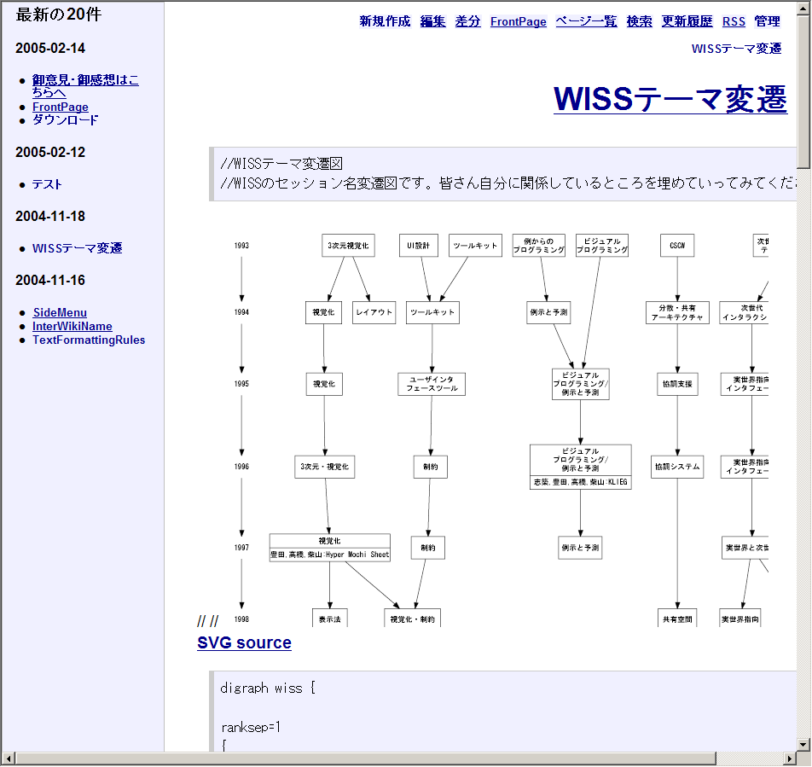
Task: Click the 編集 (edit) link
Action: pyautogui.click(x=433, y=21)
